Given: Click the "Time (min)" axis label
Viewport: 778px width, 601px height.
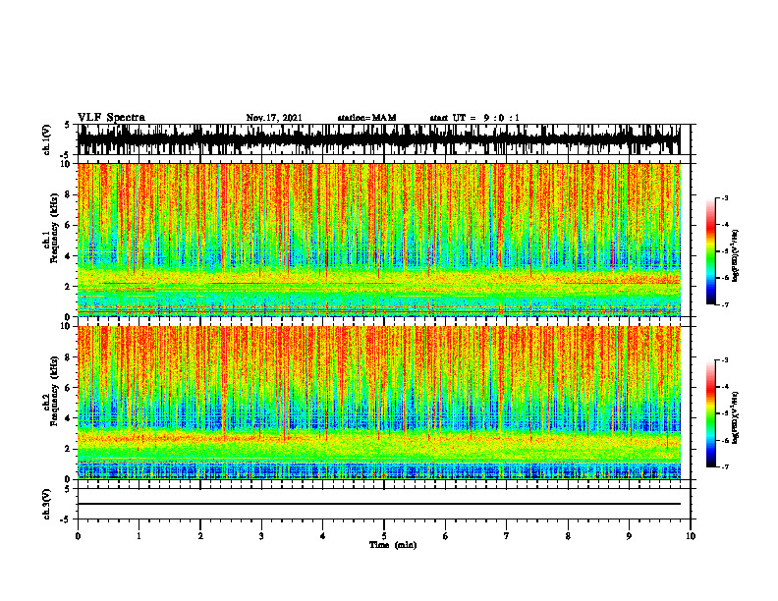Looking at the screenshot, I should tap(393, 545).
